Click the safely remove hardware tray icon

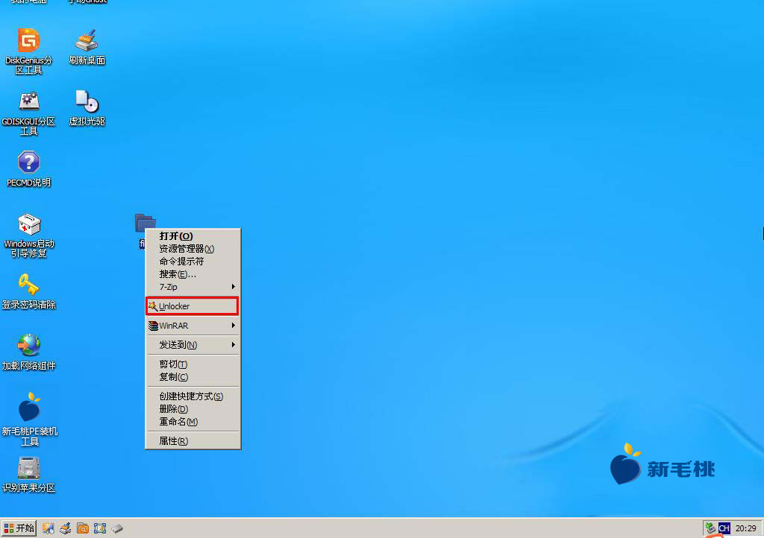(x=710, y=528)
